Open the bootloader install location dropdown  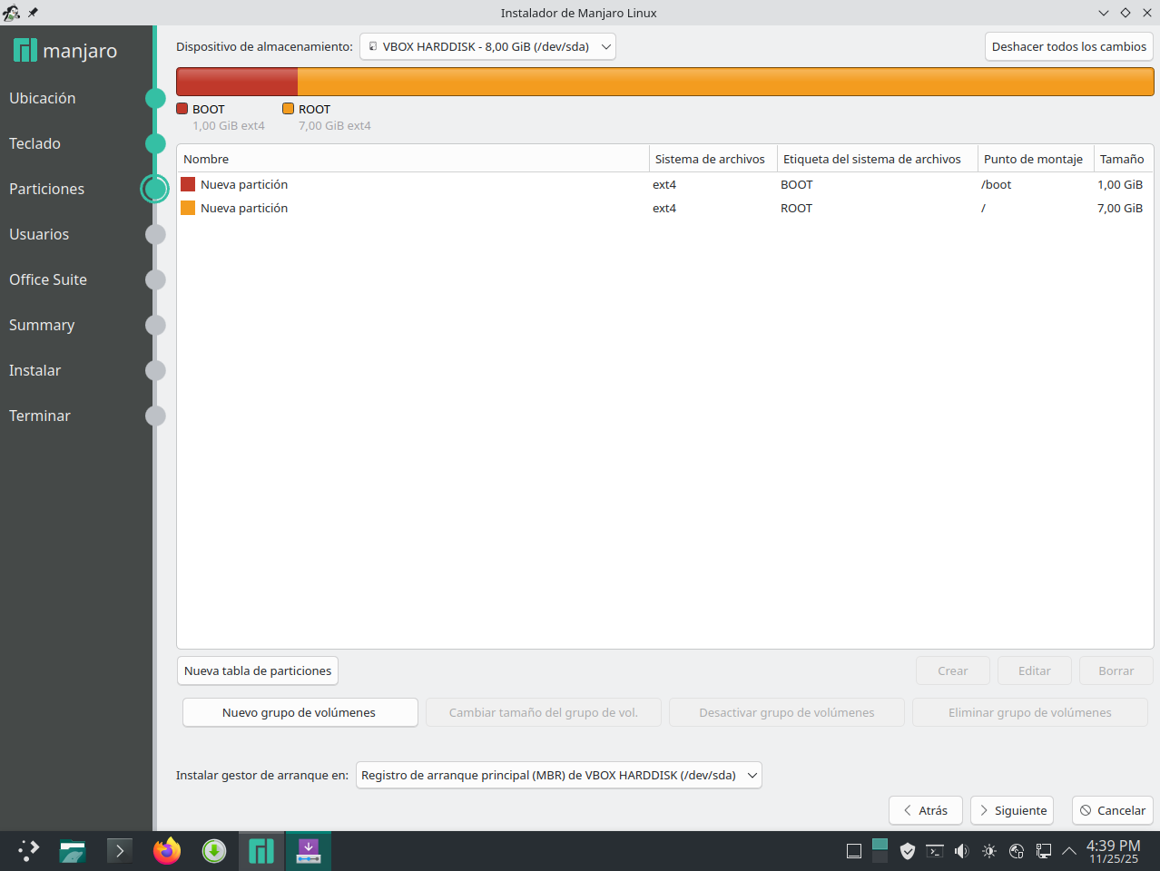tap(558, 776)
